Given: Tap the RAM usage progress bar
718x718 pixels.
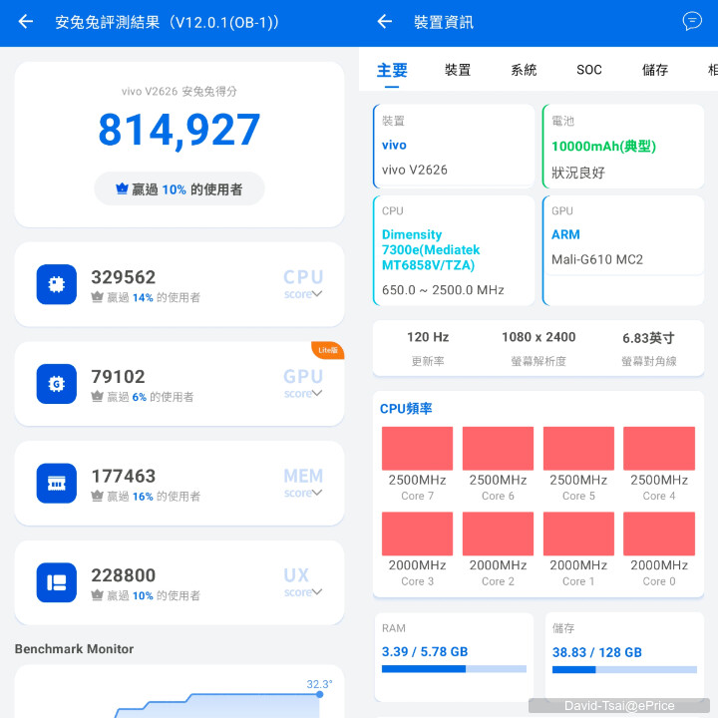Looking at the screenshot, I should (454, 669).
